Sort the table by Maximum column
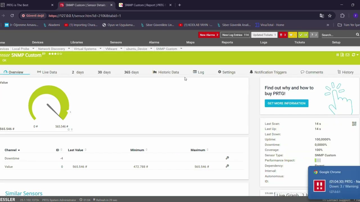360x202 pixels. pyautogui.click(x=199, y=150)
